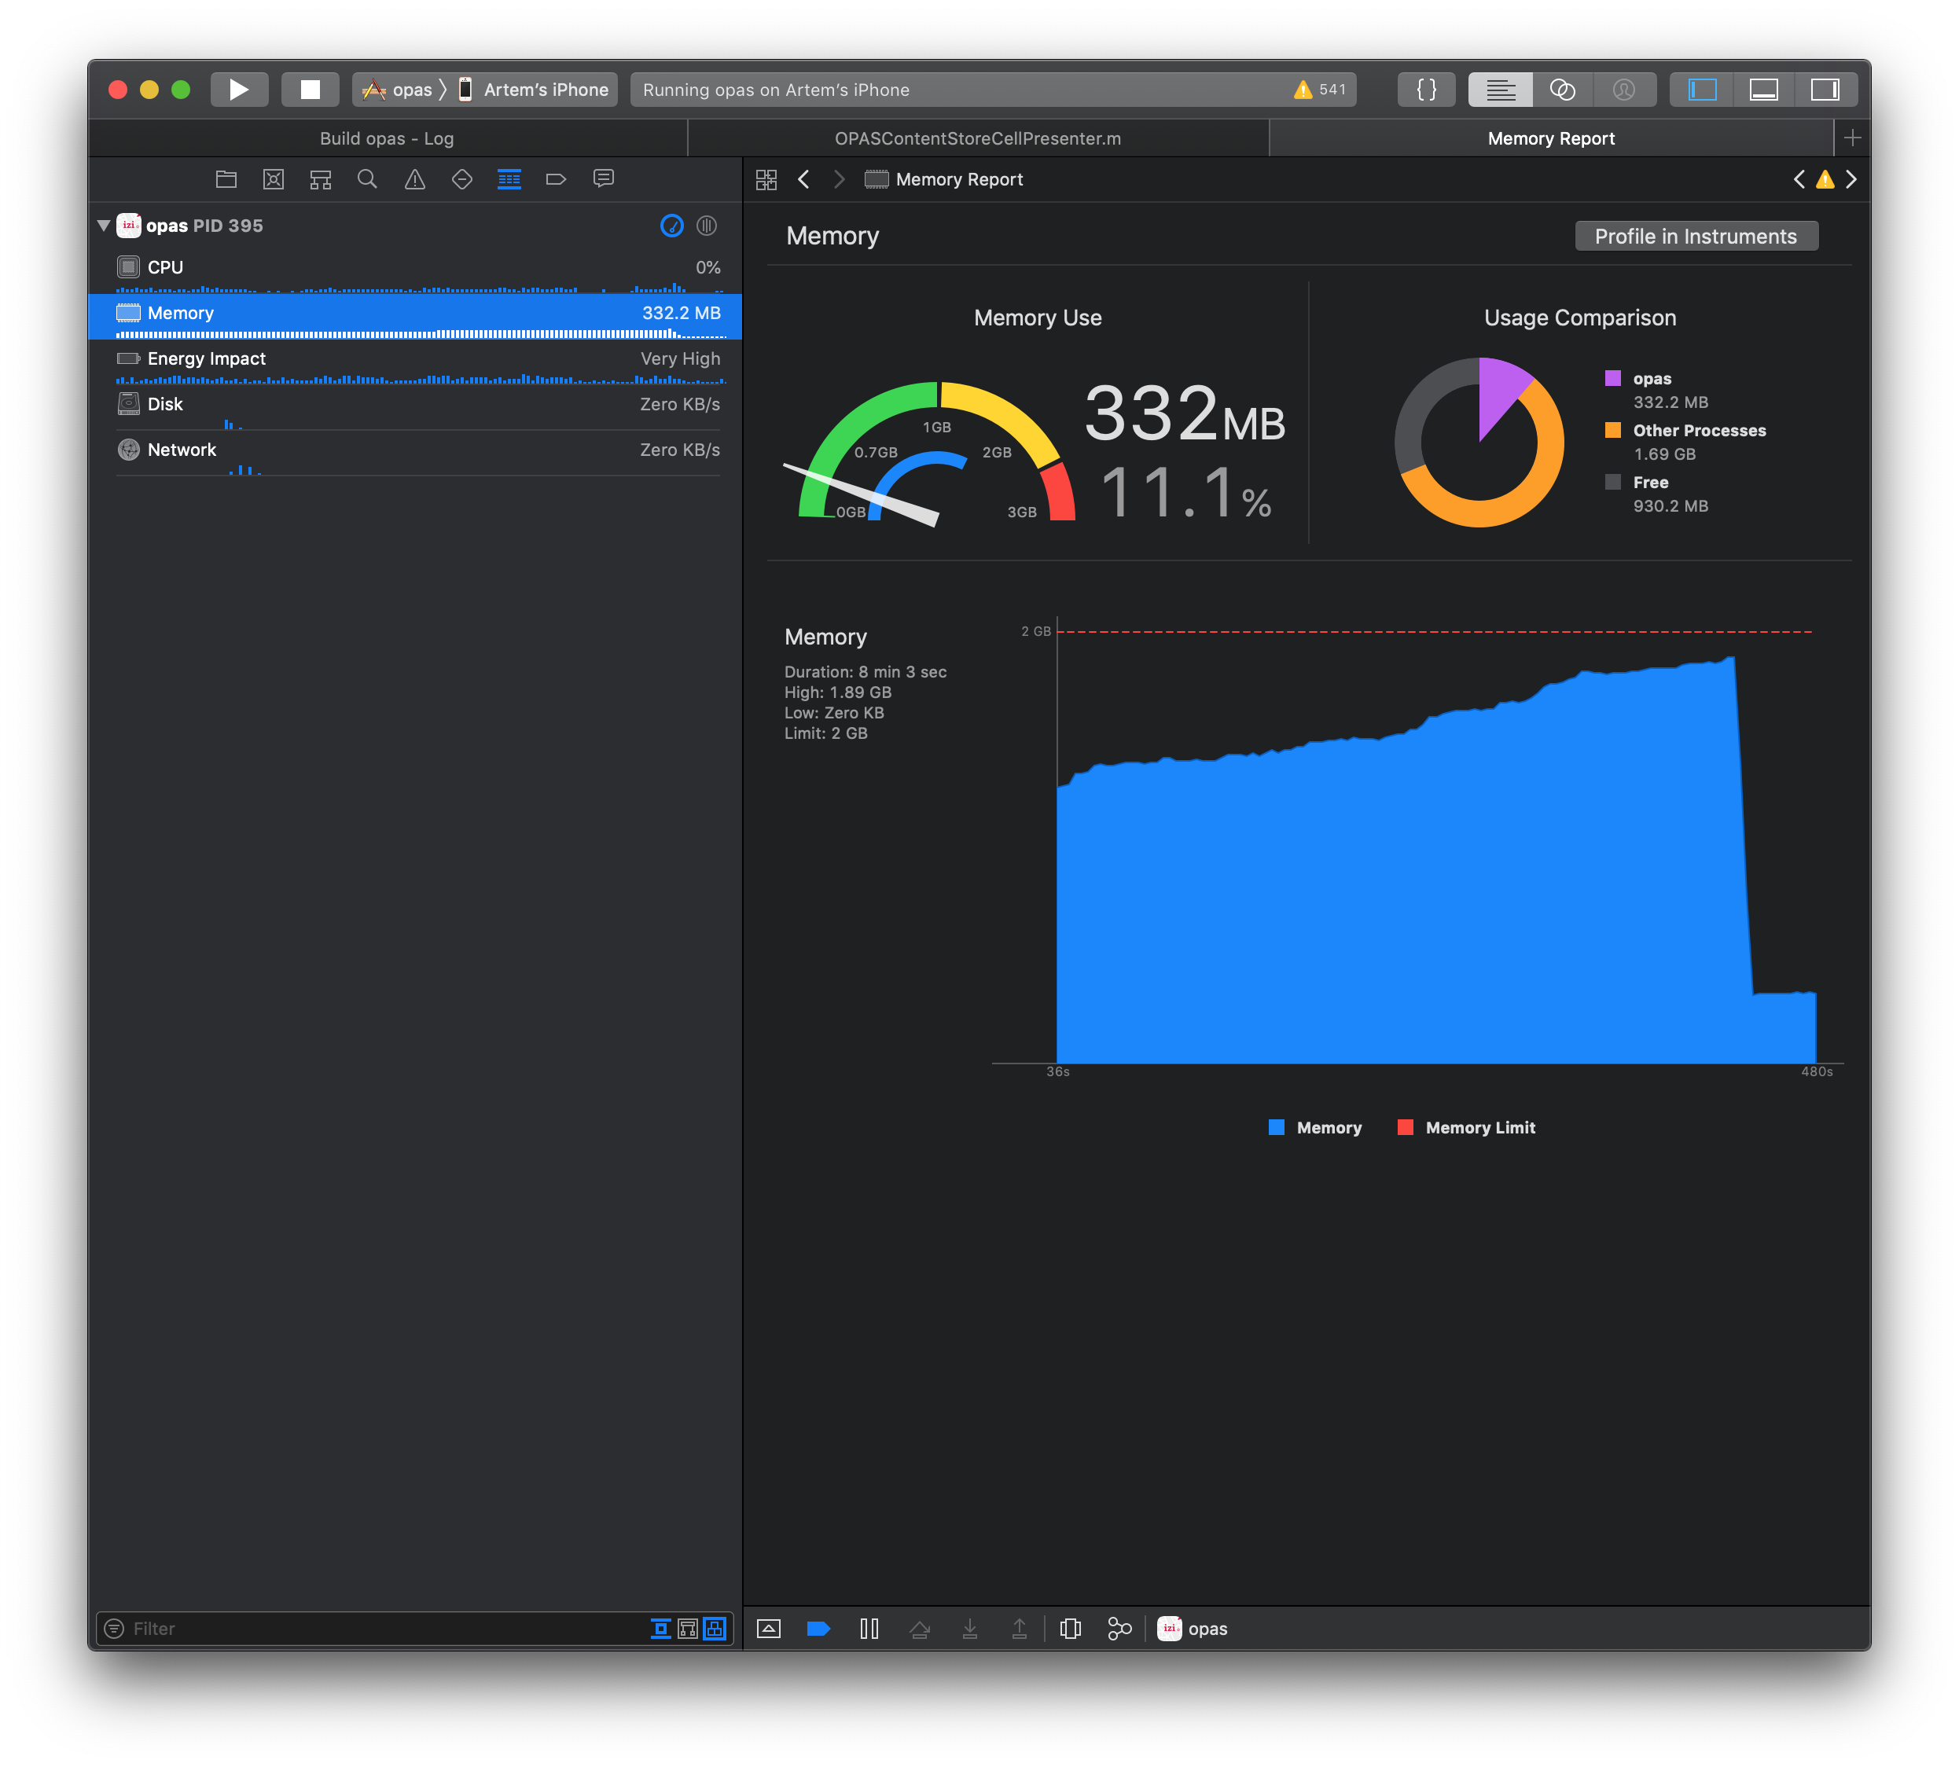Click the purple opas legend swatch

tap(1612, 379)
